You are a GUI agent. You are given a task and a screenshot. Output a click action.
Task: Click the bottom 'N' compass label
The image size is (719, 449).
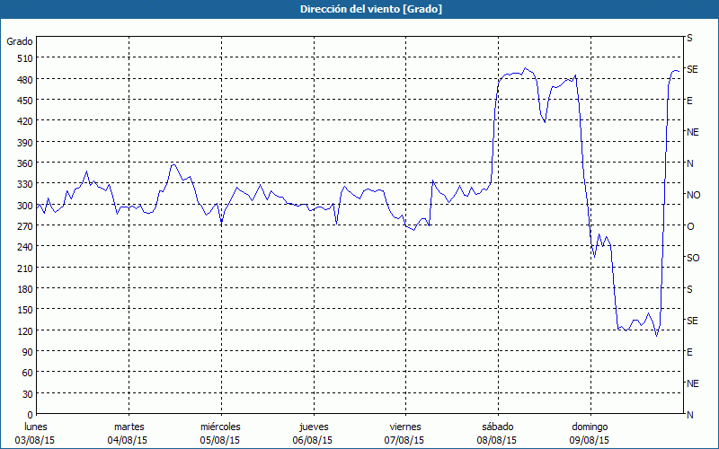point(689,415)
